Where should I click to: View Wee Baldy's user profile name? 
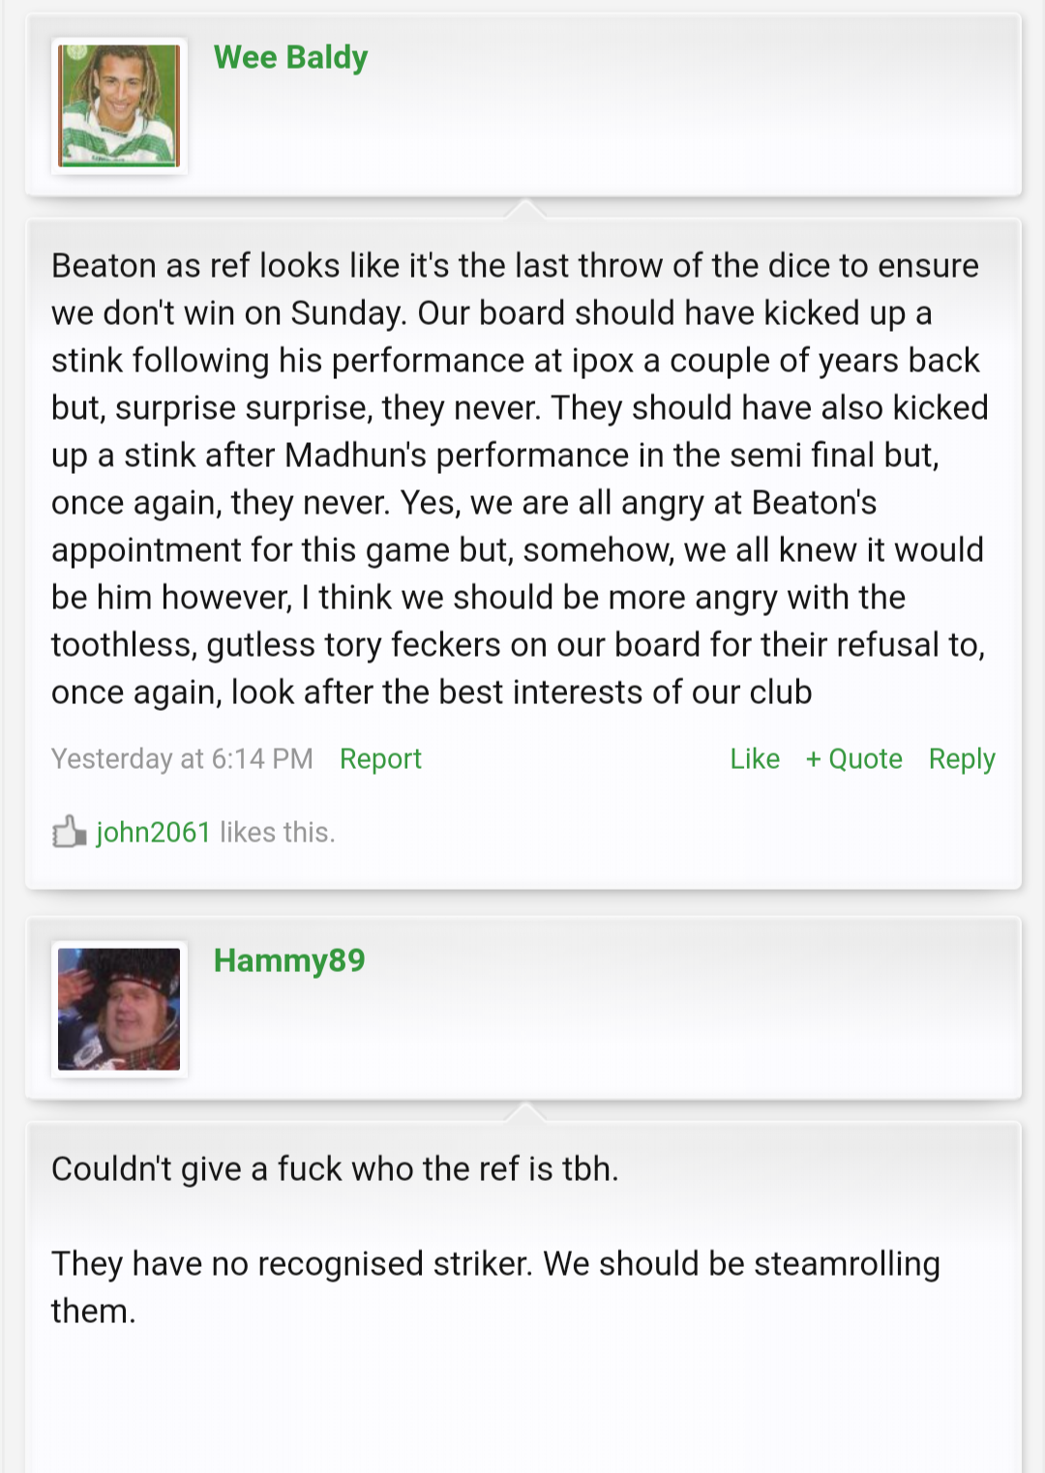point(290,58)
